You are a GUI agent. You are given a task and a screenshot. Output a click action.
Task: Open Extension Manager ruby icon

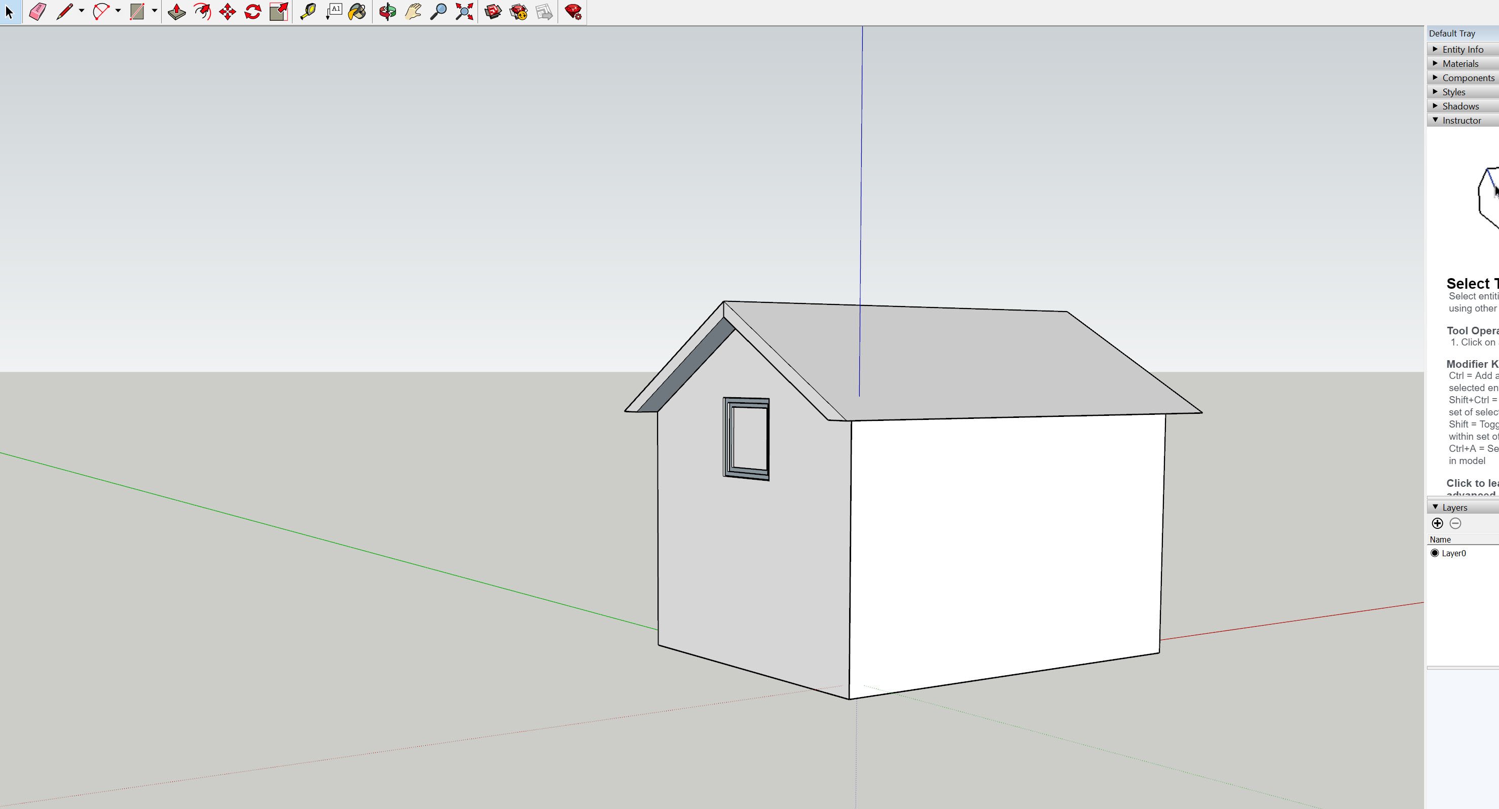pos(573,12)
